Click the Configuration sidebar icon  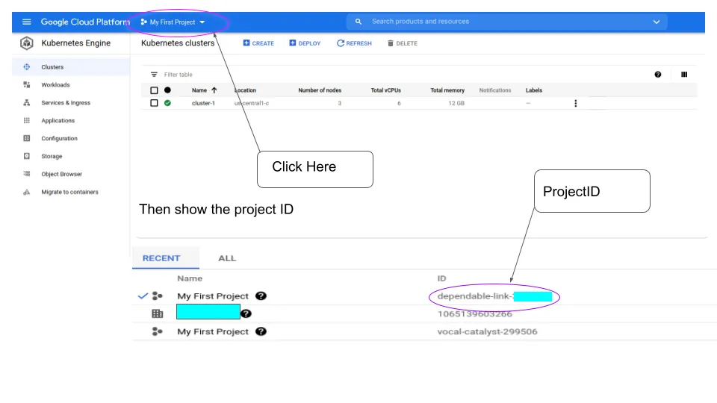27,138
